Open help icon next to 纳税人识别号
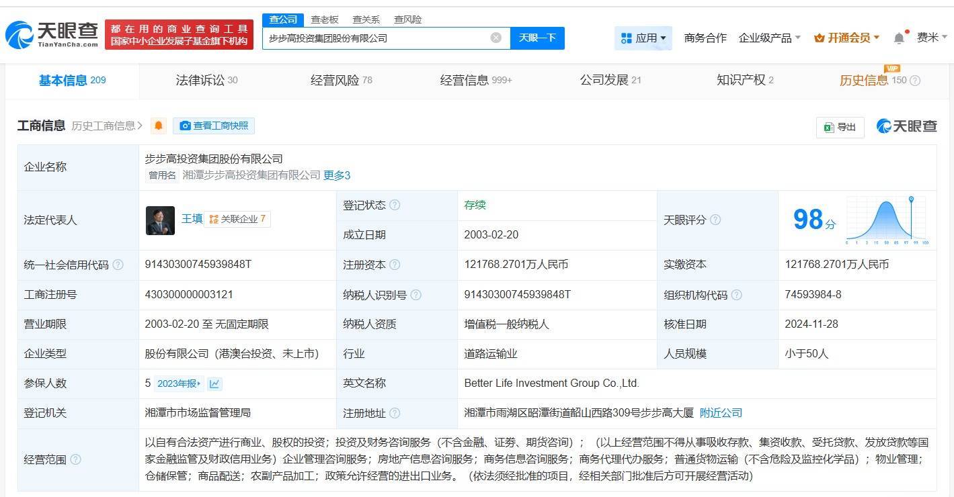The width and height of the screenshot is (954, 497). [x=416, y=295]
